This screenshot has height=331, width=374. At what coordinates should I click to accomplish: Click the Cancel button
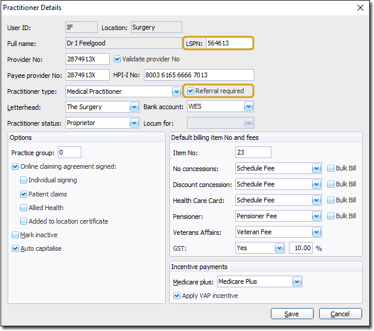coord(340,314)
